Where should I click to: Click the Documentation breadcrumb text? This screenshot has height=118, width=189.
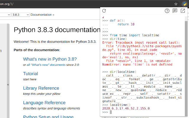coord(41,14)
